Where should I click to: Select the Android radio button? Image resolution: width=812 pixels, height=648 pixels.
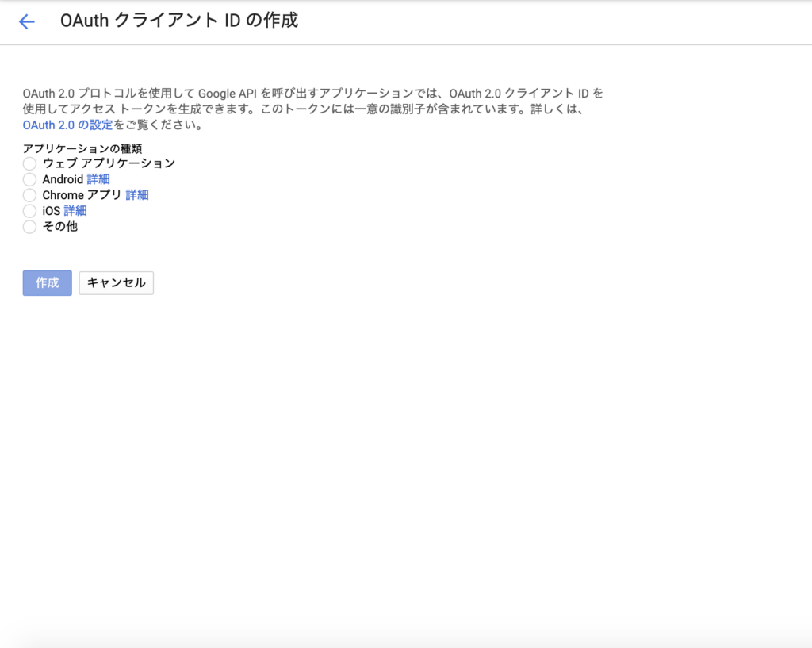click(x=29, y=179)
